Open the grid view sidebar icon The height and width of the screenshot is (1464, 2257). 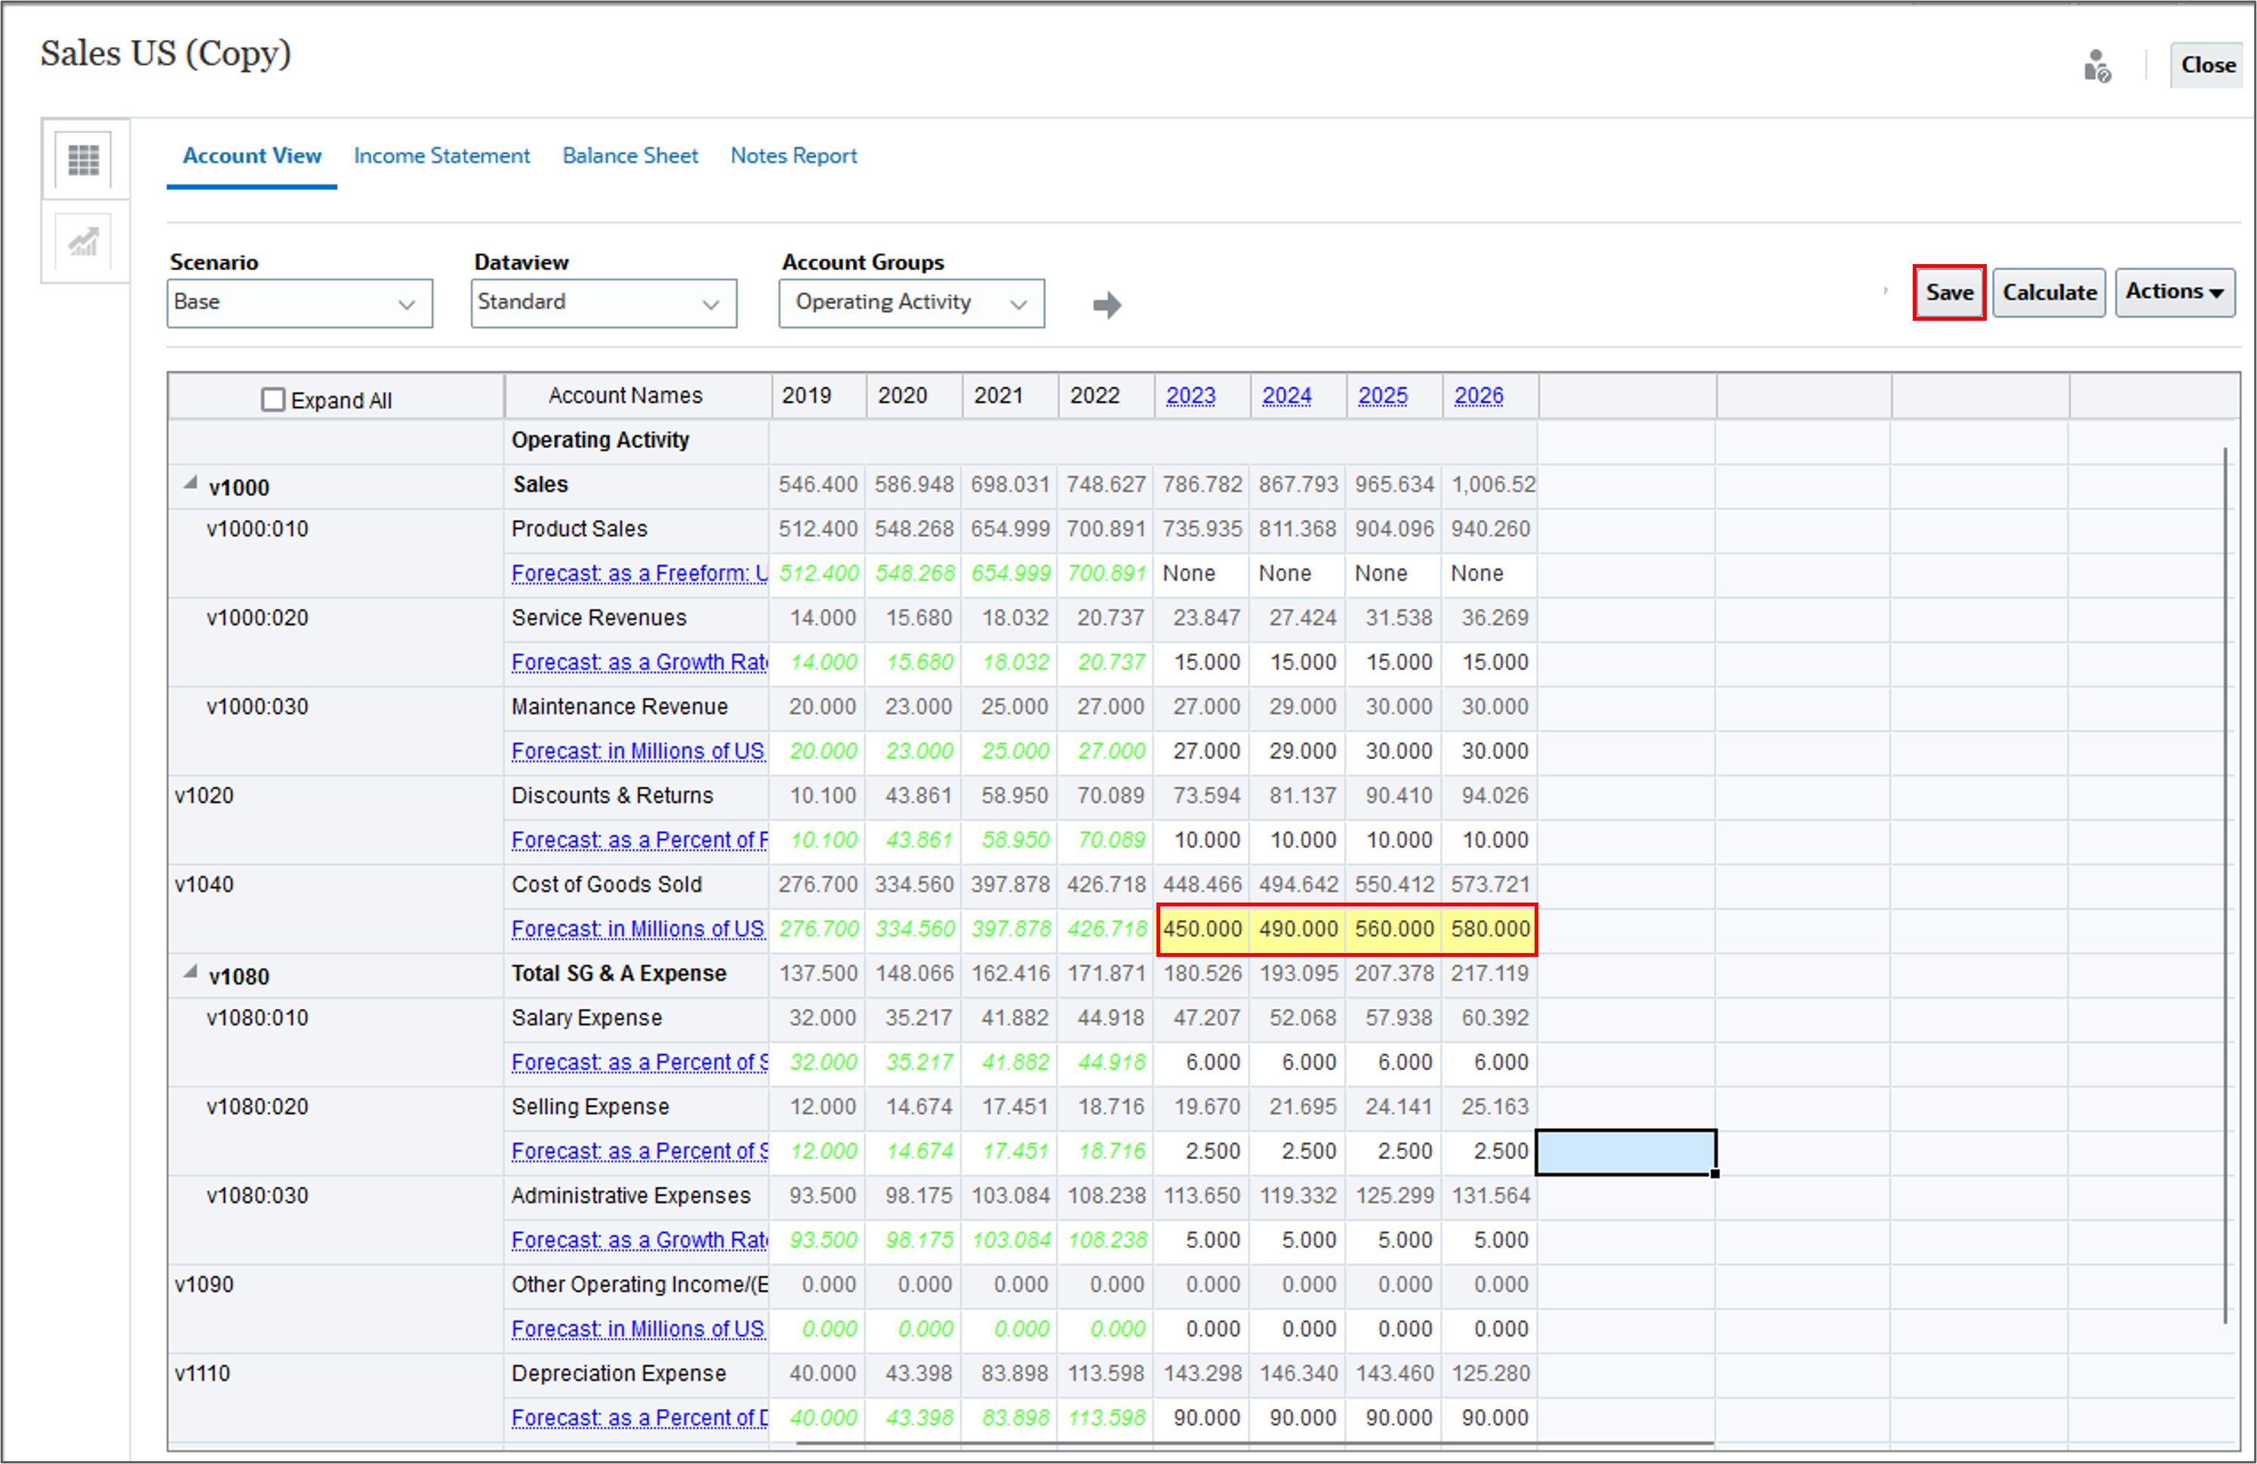tap(84, 159)
